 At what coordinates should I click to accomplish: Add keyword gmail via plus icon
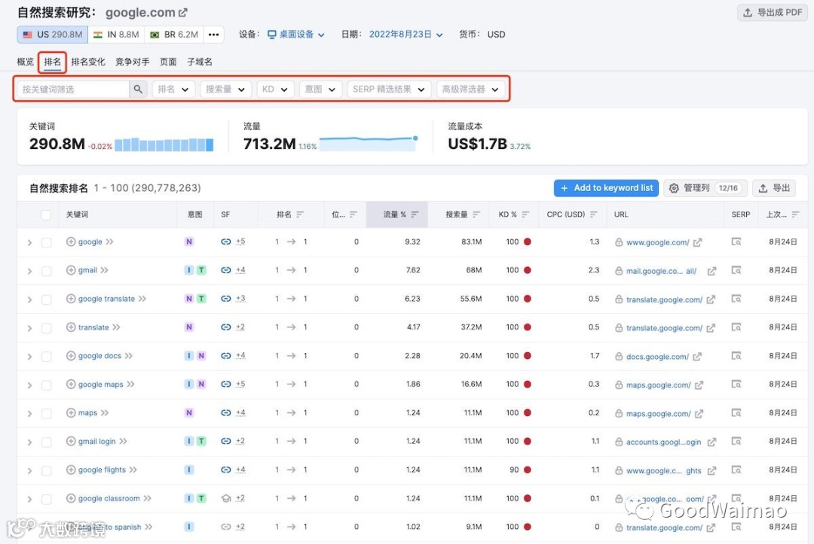[71, 270]
